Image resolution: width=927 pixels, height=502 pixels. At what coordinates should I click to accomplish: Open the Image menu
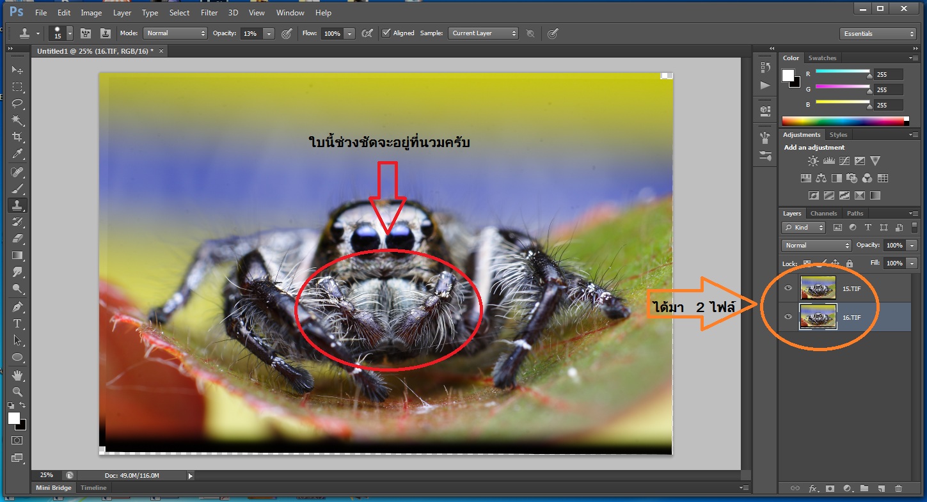tap(91, 13)
